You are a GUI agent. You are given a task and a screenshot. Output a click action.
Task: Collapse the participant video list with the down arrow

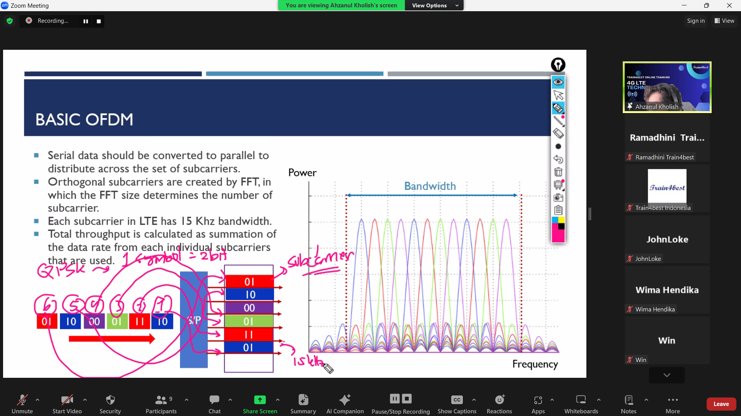coord(666,375)
